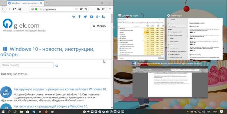Open Settings gear on taskbar
This screenshot has width=227, height=114.
(x=40, y=112)
